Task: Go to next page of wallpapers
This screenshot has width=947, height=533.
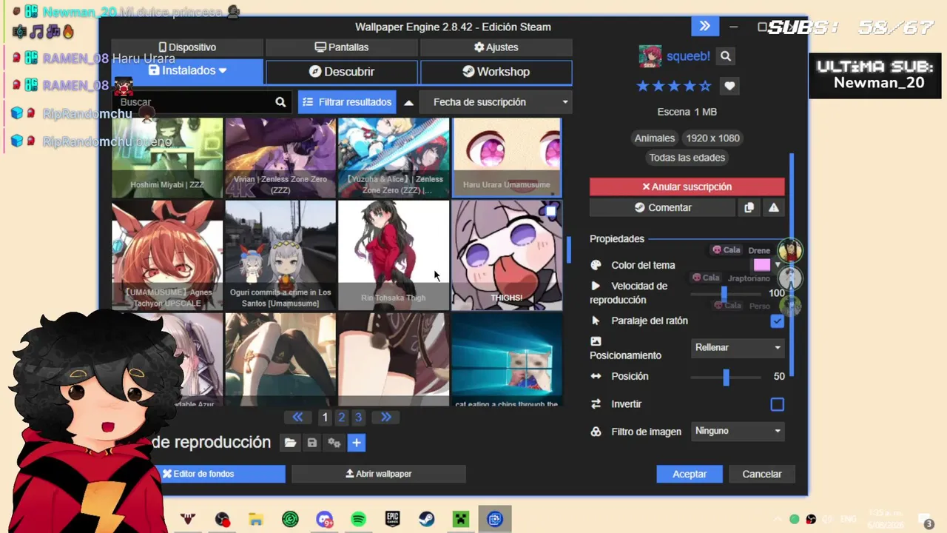Action: (x=385, y=418)
